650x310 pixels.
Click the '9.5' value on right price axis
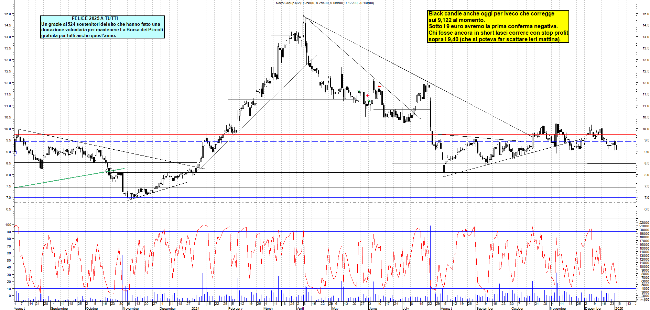tap(646, 140)
